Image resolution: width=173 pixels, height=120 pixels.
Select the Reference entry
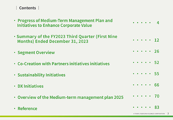click(27, 109)
